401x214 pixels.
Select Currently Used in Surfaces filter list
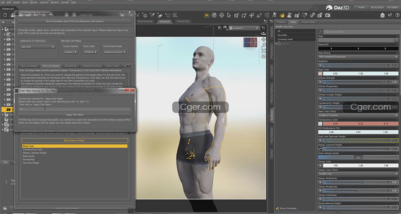285,39
